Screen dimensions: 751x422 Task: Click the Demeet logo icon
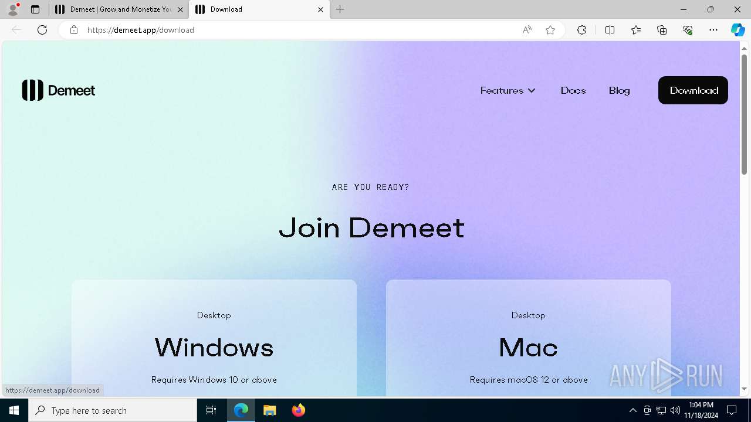point(33,90)
